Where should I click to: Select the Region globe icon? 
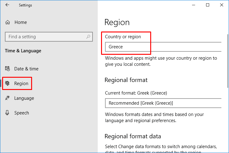(7, 83)
